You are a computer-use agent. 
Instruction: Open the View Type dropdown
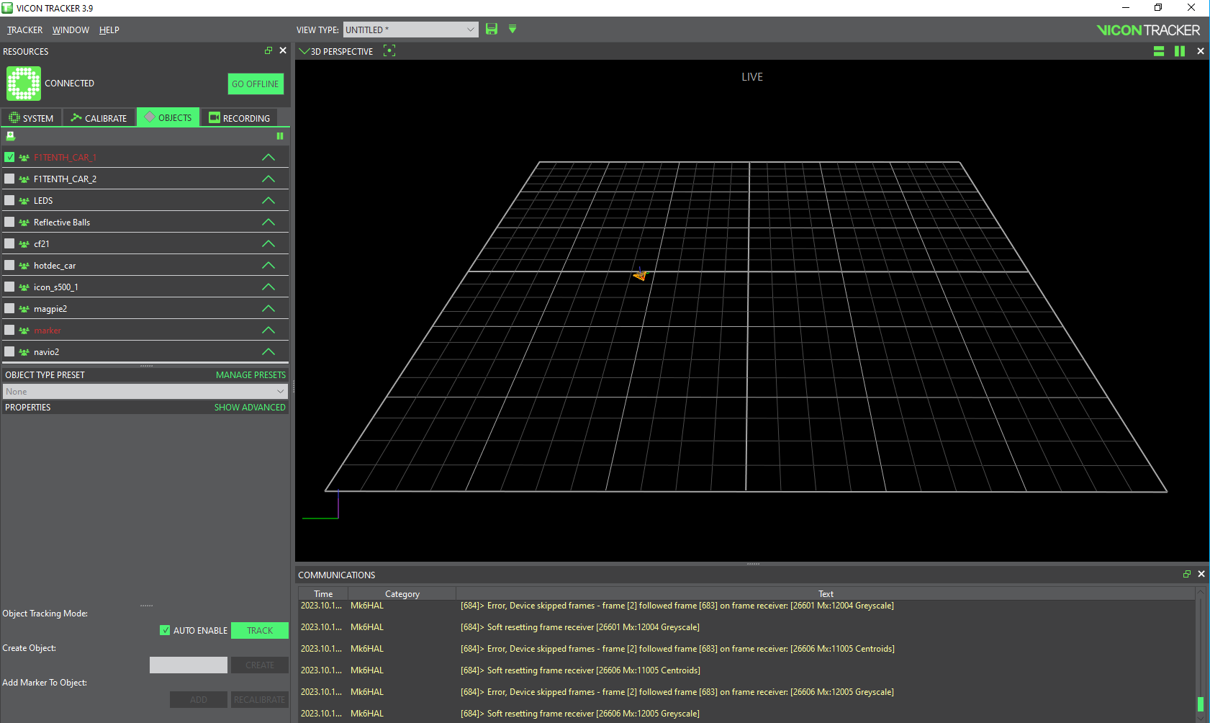pos(410,30)
